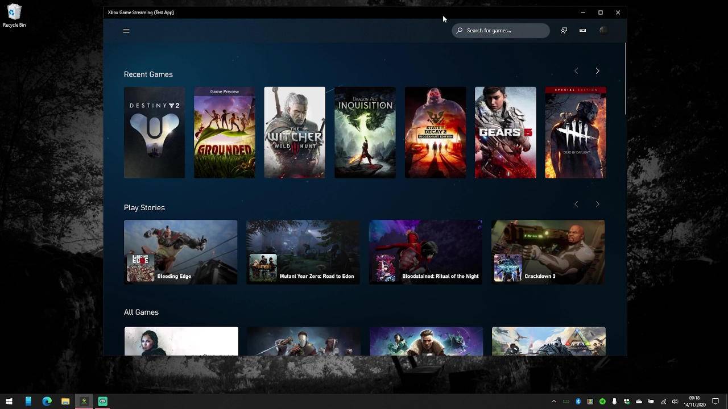Image resolution: width=728 pixels, height=409 pixels.
Task: Show previous Recent Games with left arrow
Action: pyautogui.click(x=576, y=71)
